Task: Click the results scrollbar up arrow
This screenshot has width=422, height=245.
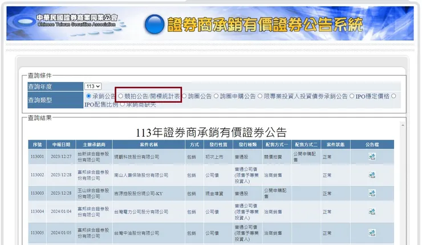Action: coord(403,125)
